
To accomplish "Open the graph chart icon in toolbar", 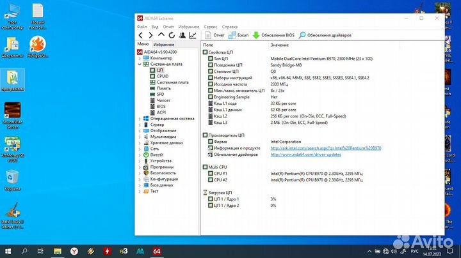I will tap(193, 35).
